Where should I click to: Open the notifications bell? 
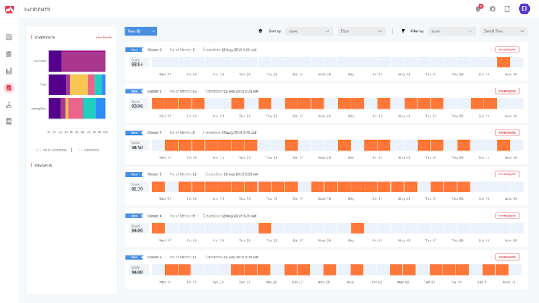click(478, 9)
